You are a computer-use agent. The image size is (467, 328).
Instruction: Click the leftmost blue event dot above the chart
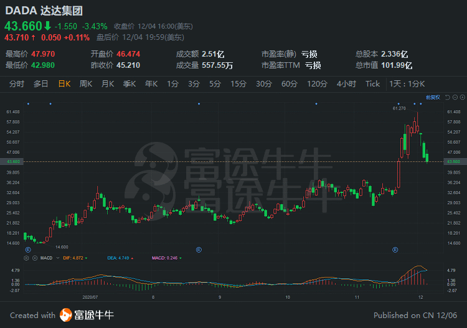click(28, 103)
